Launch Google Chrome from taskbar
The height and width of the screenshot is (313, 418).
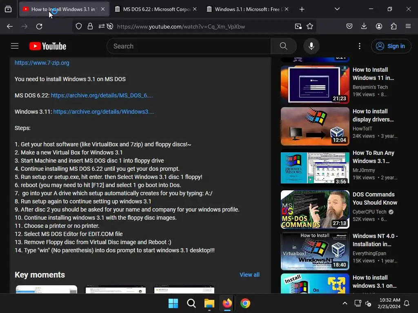pos(245,303)
